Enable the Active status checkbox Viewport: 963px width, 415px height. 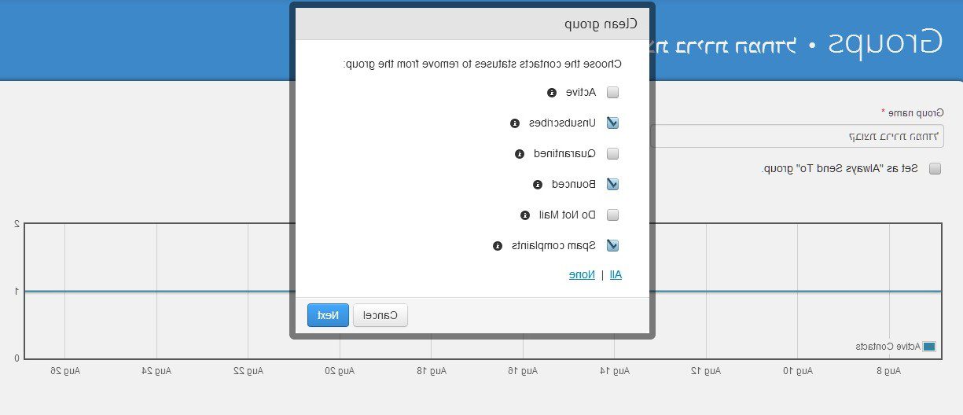click(613, 92)
